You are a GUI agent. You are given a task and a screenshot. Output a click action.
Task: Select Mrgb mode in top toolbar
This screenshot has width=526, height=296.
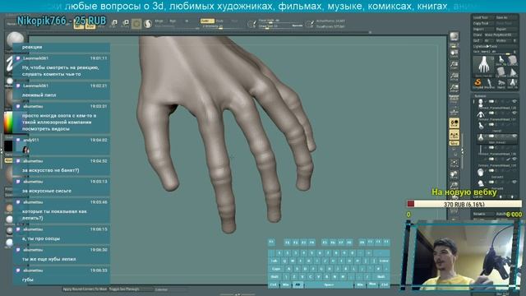(159, 21)
